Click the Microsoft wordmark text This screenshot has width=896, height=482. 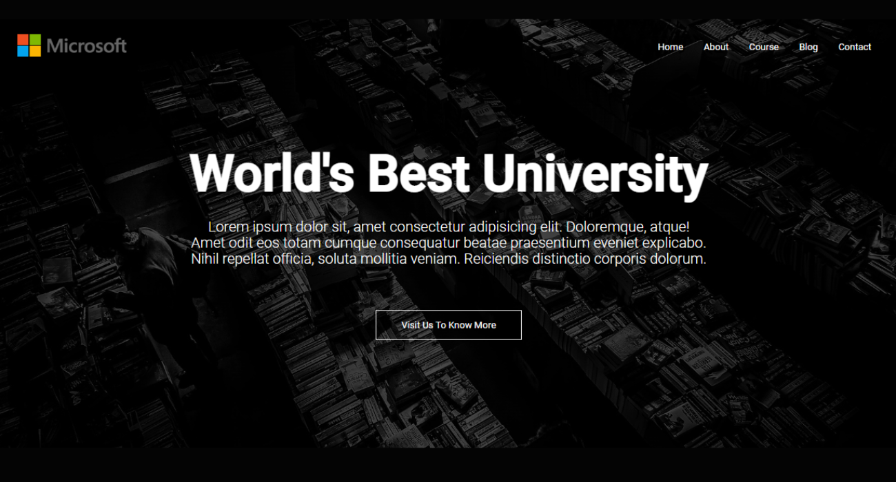tap(87, 46)
